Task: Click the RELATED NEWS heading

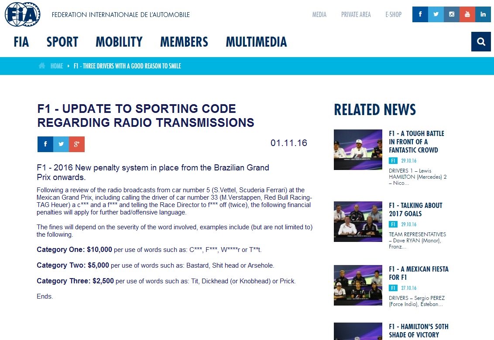Action: [375, 109]
